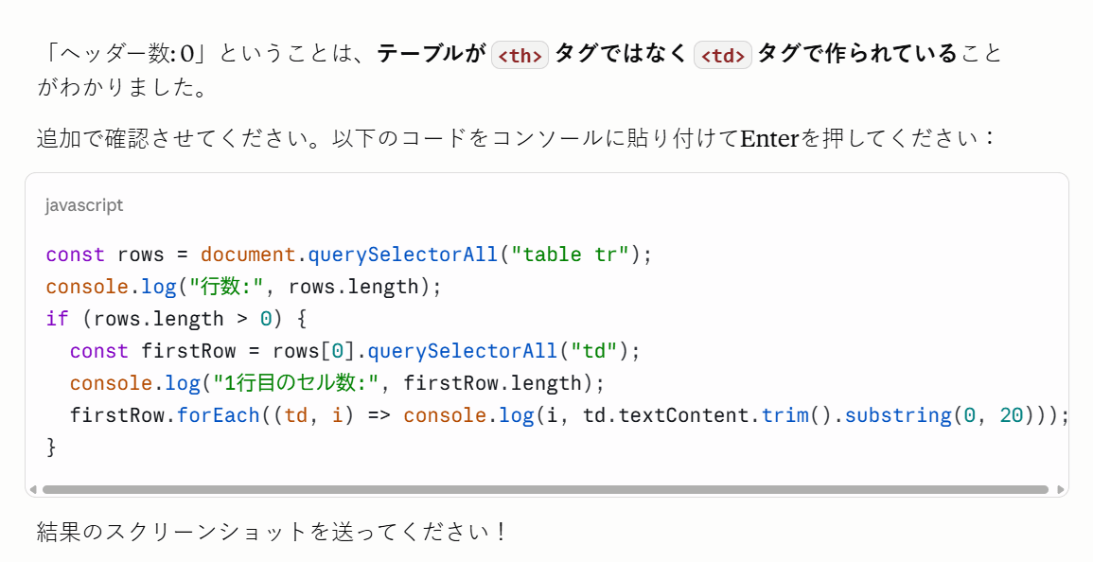Screen dimensions: 1093x562
Task: Click the code block horizontal scrollbar thumb
Action: [546, 489]
